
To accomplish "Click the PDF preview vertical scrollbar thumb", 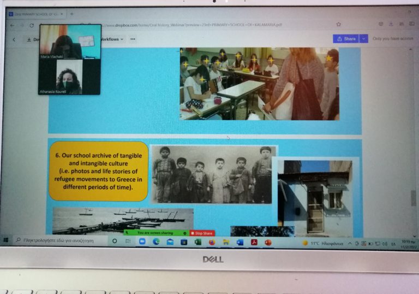I will coord(414,198).
